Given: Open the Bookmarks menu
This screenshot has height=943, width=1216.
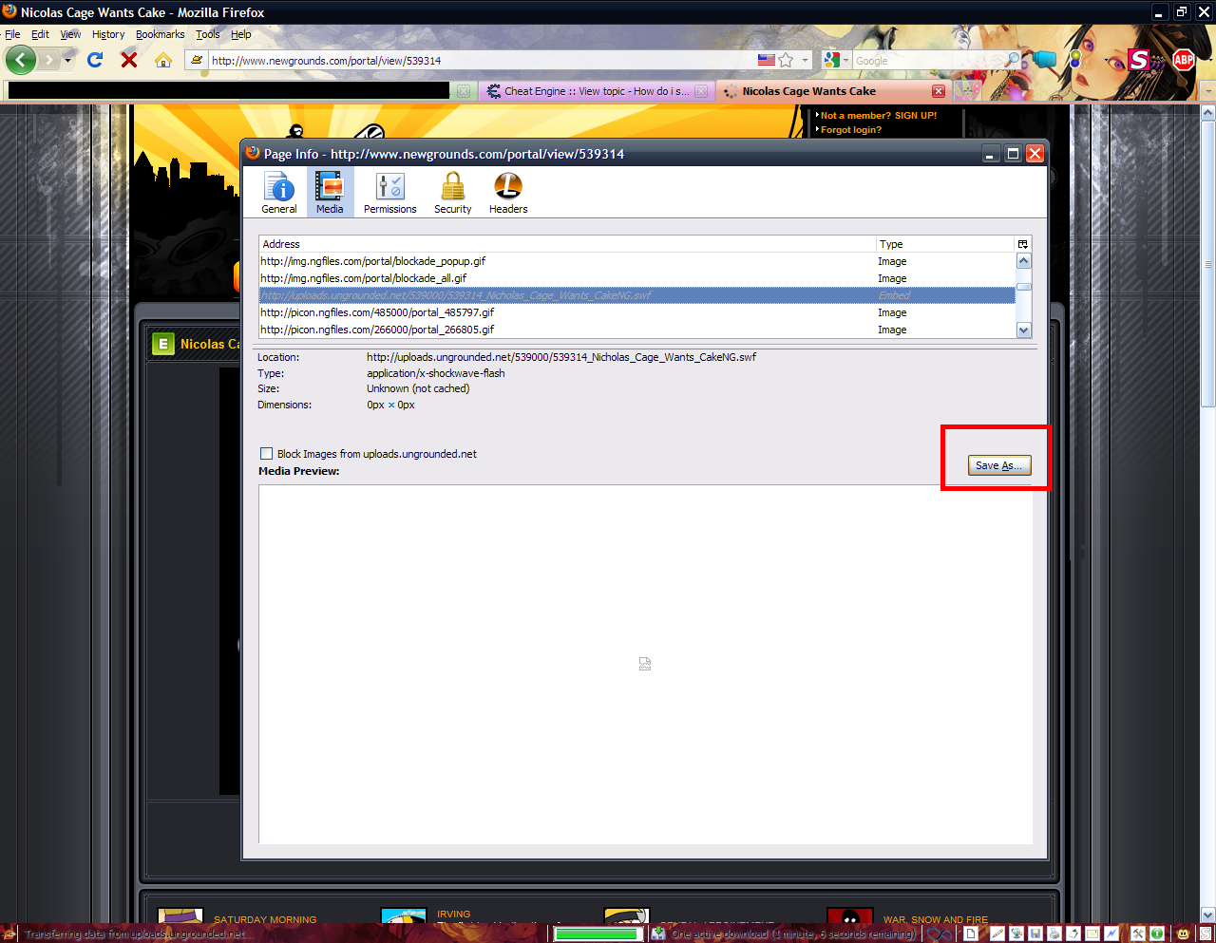Looking at the screenshot, I should pyautogui.click(x=160, y=34).
